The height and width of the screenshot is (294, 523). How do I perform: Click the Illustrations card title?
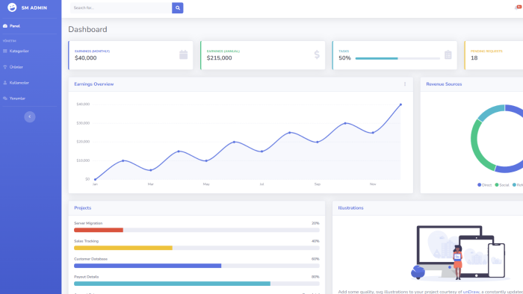pos(350,207)
